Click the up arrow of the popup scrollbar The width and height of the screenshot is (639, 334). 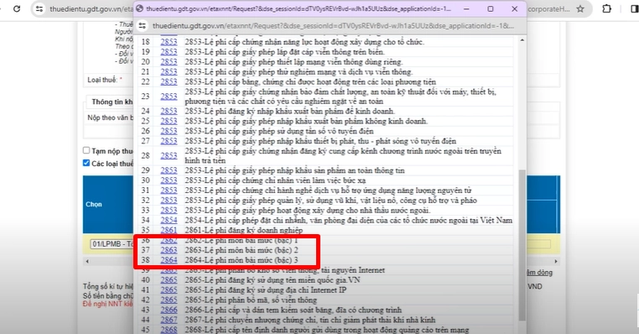click(522, 40)
